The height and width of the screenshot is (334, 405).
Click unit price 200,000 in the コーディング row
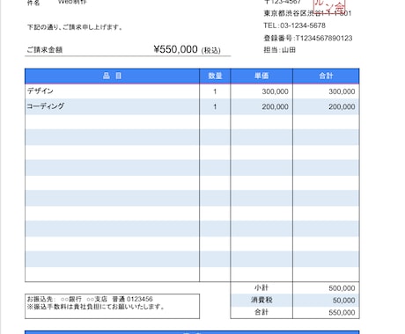pyautogui.click(x=275, y=107)
